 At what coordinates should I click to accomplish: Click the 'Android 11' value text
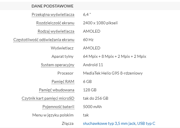(x=93, y=65)
